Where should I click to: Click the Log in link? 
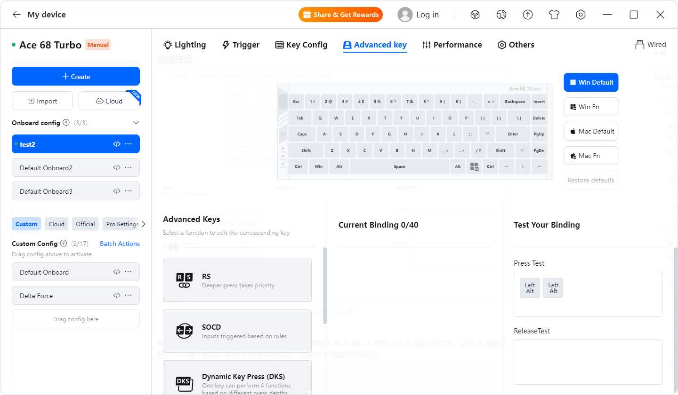[x=428, y=15]
